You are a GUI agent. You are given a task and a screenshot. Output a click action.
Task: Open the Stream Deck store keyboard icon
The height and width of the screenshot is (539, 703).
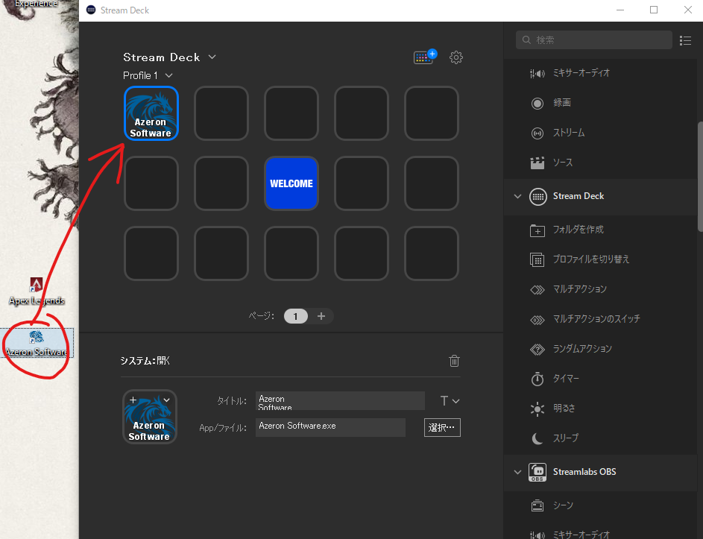pyautogui.click(x=424, y=57)
